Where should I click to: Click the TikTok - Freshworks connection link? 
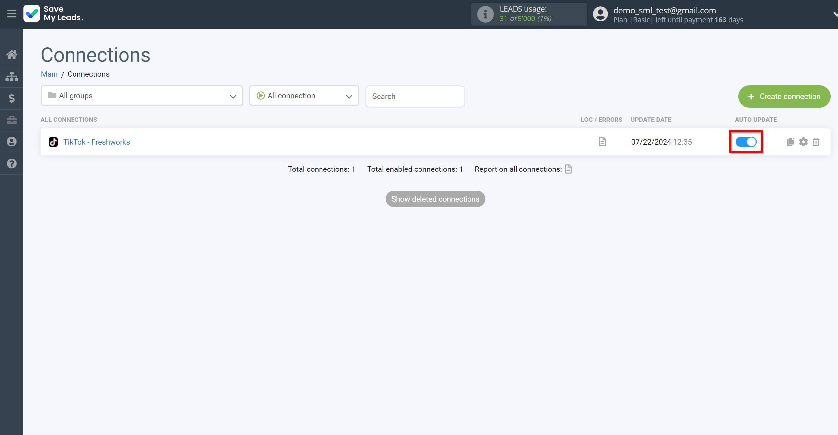point(96,142)
